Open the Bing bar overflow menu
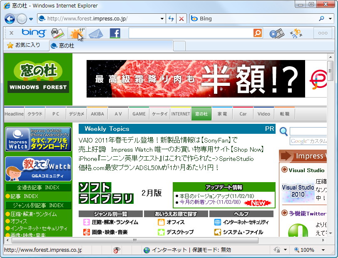The width and height of the screenshot is (338, 258). (x=323, y=33)
